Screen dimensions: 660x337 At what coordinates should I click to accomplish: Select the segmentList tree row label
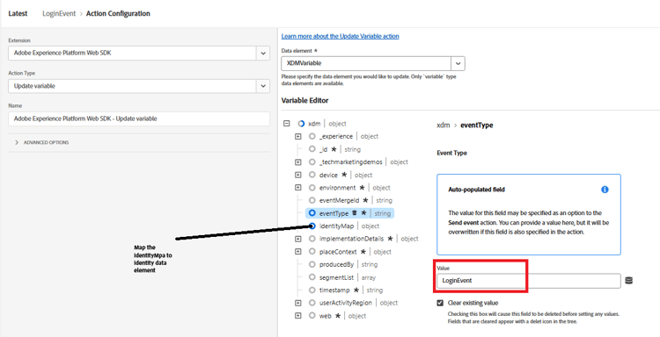pyautogui.click(x=336, y=277)
